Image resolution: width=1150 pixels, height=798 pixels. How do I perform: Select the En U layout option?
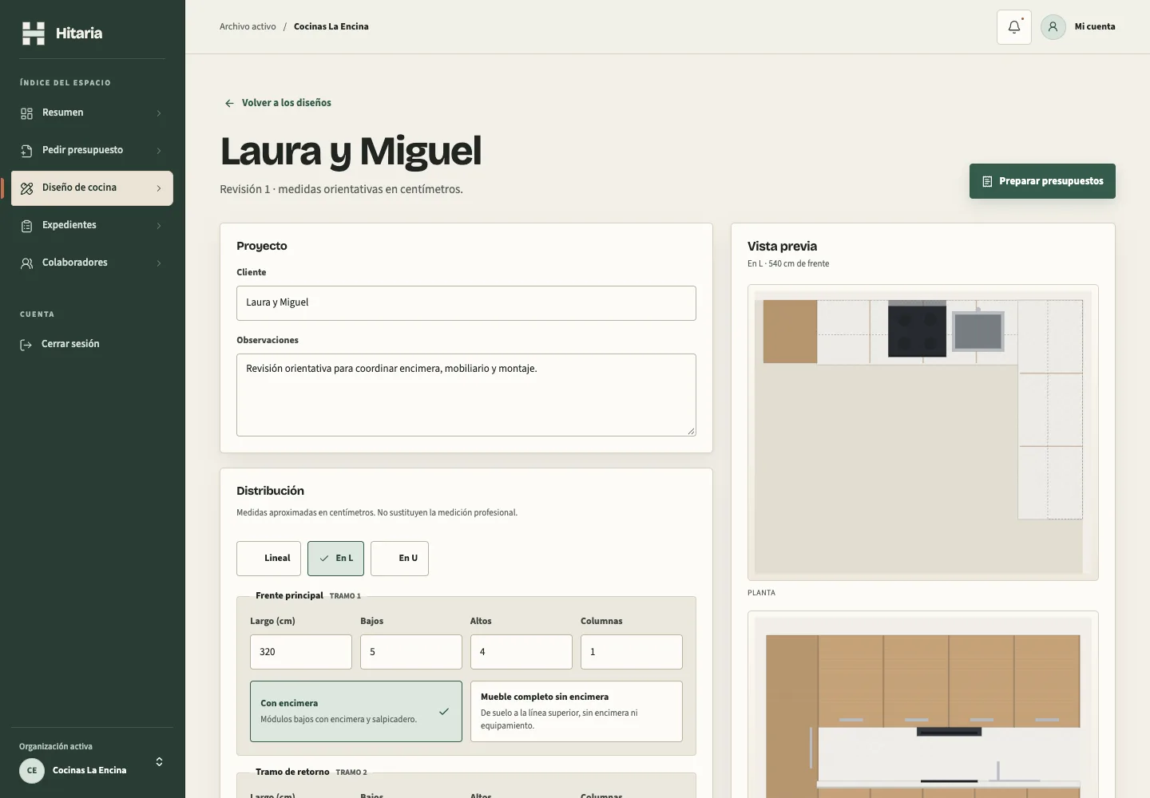[399, 559]
